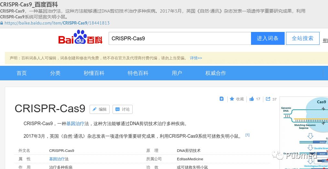Open the 首页 navigation tab
The width and height of the screenshot is (328, 169).
tap(22, 73)
